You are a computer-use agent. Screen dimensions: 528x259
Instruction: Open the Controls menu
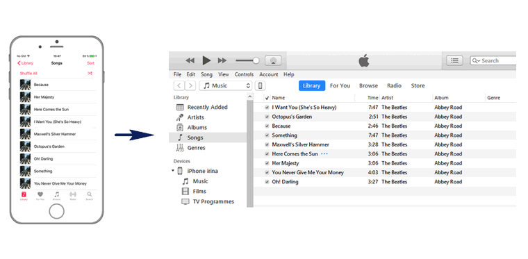pos(244,74)
